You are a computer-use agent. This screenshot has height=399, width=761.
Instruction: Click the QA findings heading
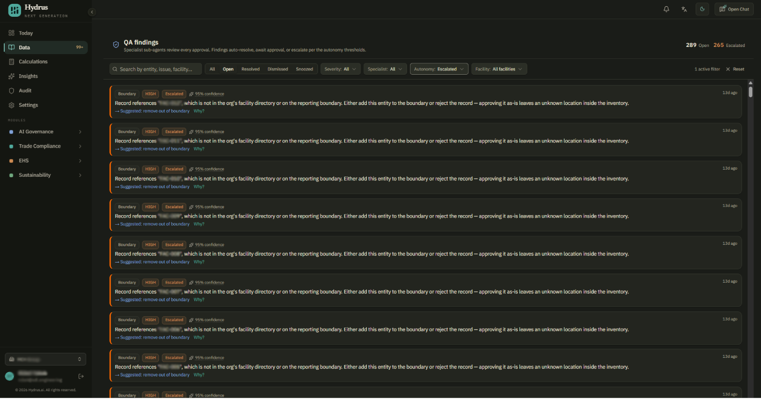pos(141,42)
